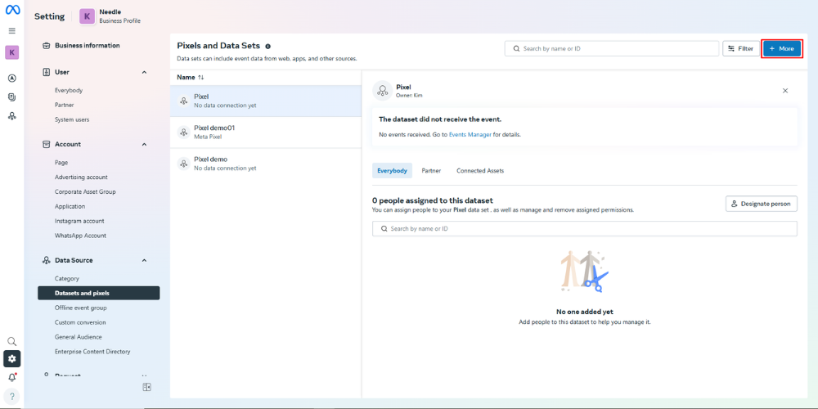The width and height of the screenshot is (818, 409).
Task: Click the Designate person button
Action: pos(761,204)
